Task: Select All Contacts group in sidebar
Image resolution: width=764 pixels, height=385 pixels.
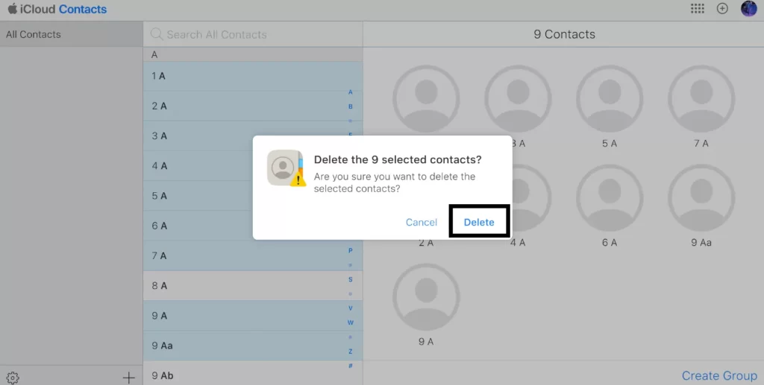Action: coord(71,34)
